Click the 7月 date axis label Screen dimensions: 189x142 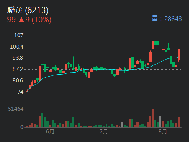point(104,131)
